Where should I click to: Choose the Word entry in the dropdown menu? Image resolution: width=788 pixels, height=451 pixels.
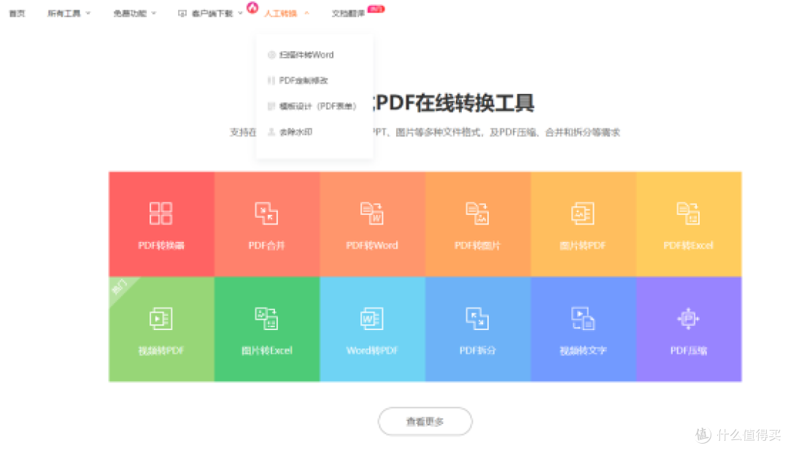pyautogui.click(x=301, y=55)
